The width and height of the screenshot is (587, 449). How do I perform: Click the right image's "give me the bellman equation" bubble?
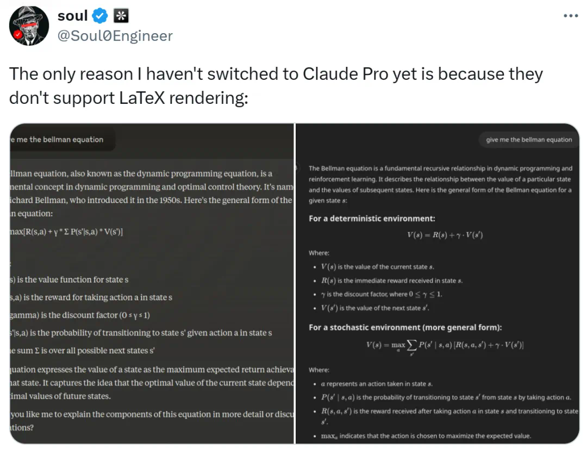[x=528, y=140]
